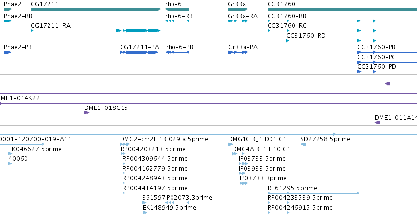Select the rho-6 gene glyph
The width and height of the screenshot is (417, 215).
coord(177,9)
